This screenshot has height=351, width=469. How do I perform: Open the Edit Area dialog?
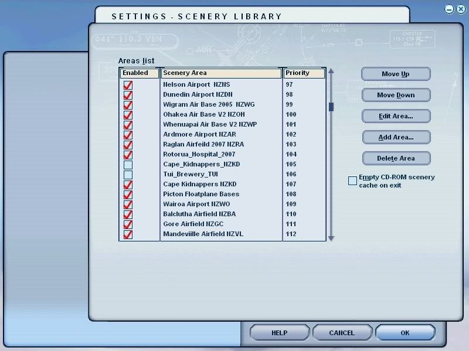tap(396, 116)
